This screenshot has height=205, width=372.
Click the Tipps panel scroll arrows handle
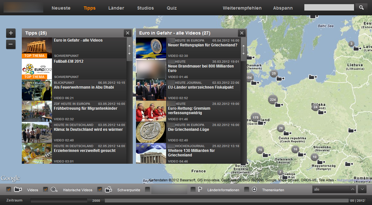pos(129,49)
